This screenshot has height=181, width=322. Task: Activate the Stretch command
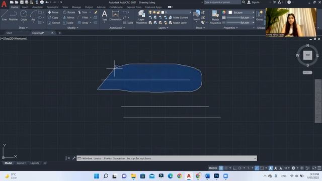click(54, 23)
